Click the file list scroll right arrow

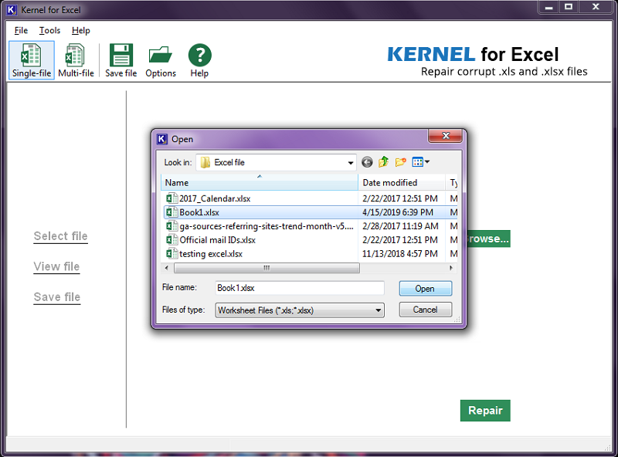point(451,268)
